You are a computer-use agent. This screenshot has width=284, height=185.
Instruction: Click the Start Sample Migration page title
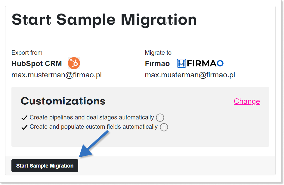click(x=104, y=20)
